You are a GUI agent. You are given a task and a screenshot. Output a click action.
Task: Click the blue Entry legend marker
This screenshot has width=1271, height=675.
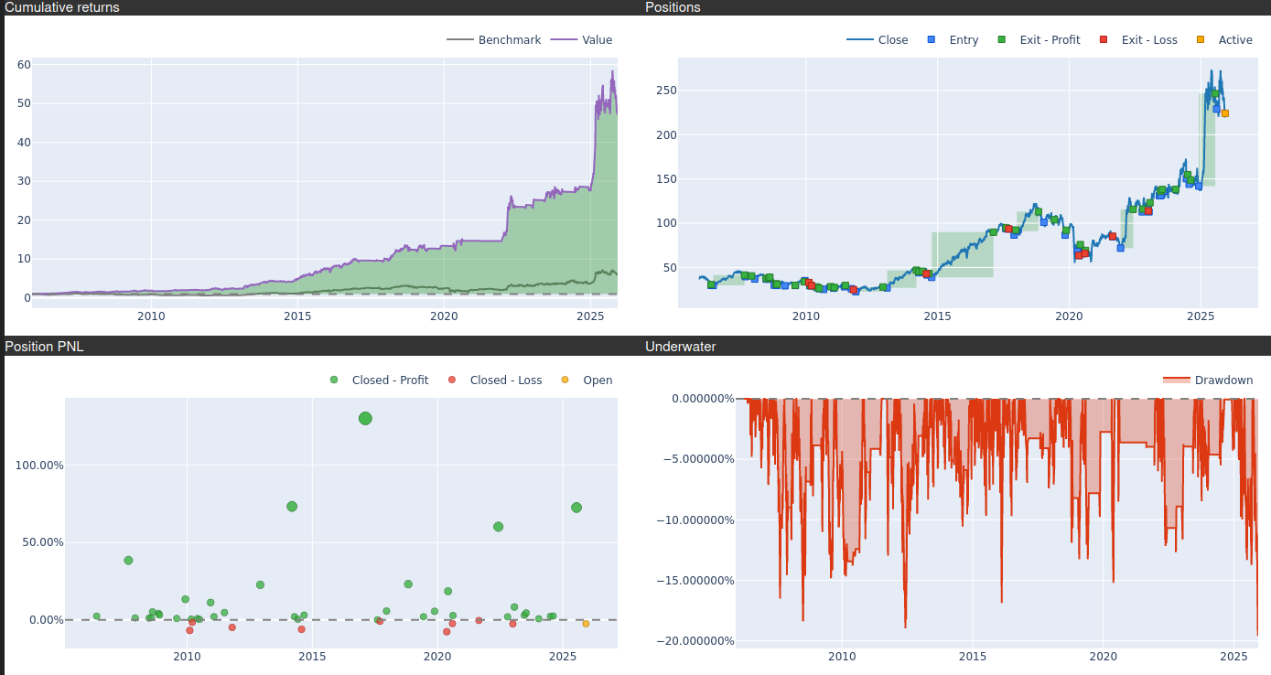(932, 40)
